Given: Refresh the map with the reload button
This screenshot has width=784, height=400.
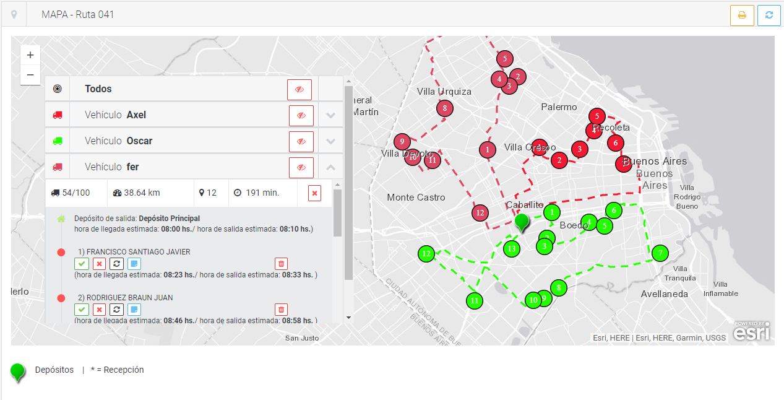Looking at the screenshot, I should coord(769,15).
